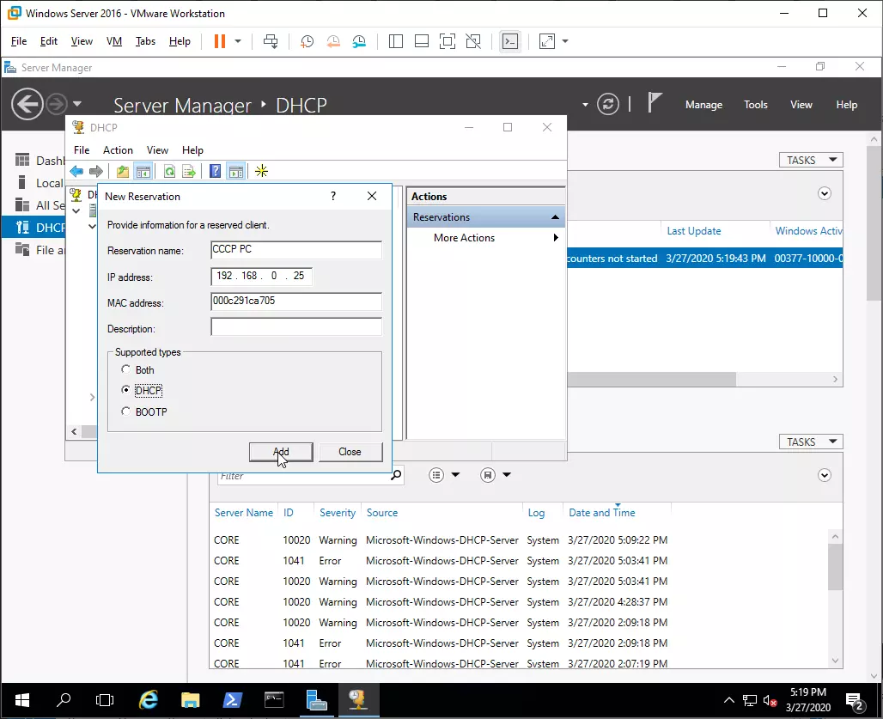Sort servers by Last Update column

click(x=694, y=231)
